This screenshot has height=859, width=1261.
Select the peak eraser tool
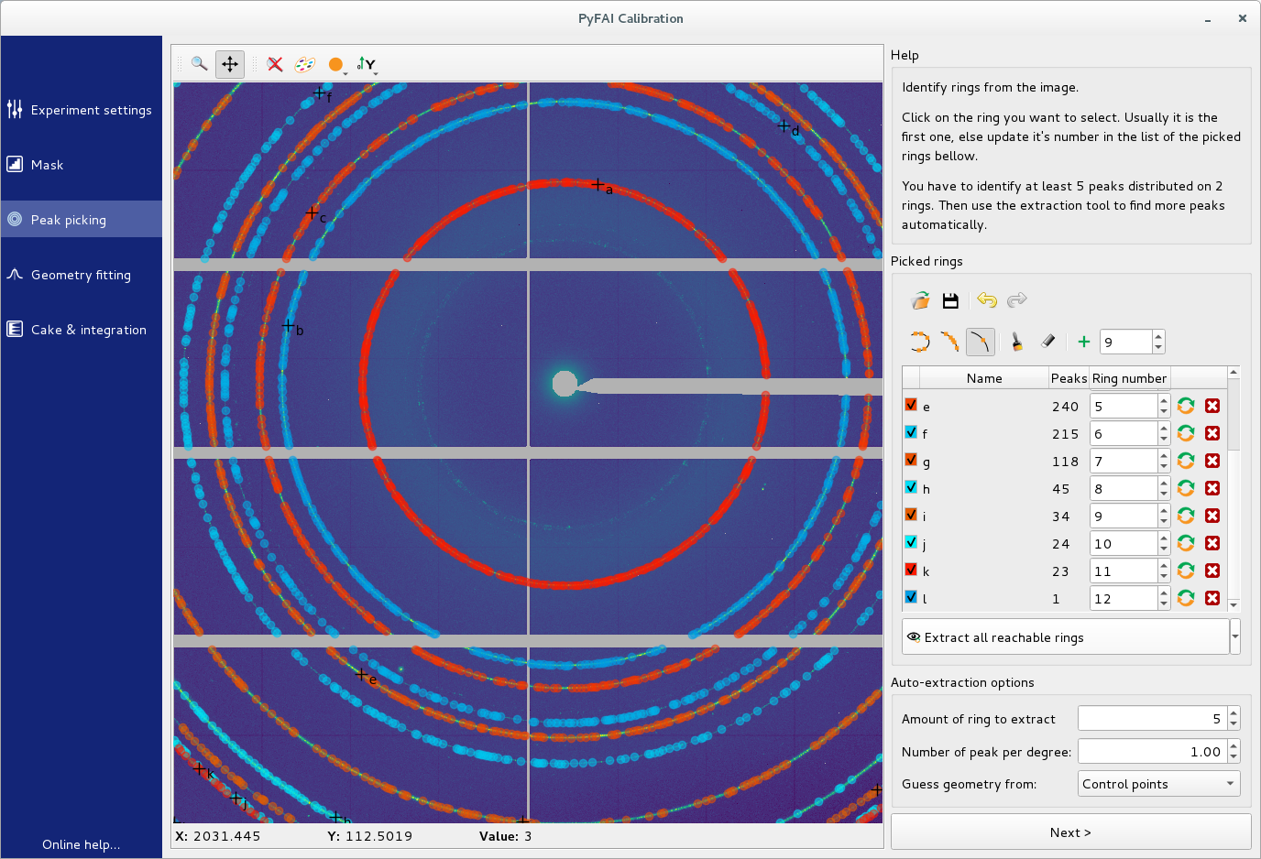tap(1047, 342)
